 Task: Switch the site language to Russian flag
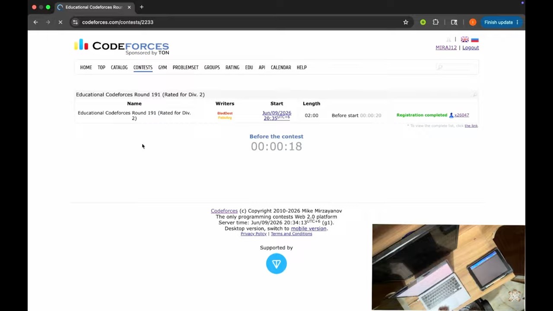tap(475, 39)
